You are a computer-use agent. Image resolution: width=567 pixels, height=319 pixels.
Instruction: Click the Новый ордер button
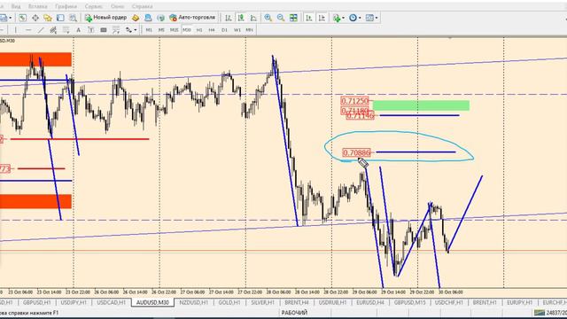[105, 18]
